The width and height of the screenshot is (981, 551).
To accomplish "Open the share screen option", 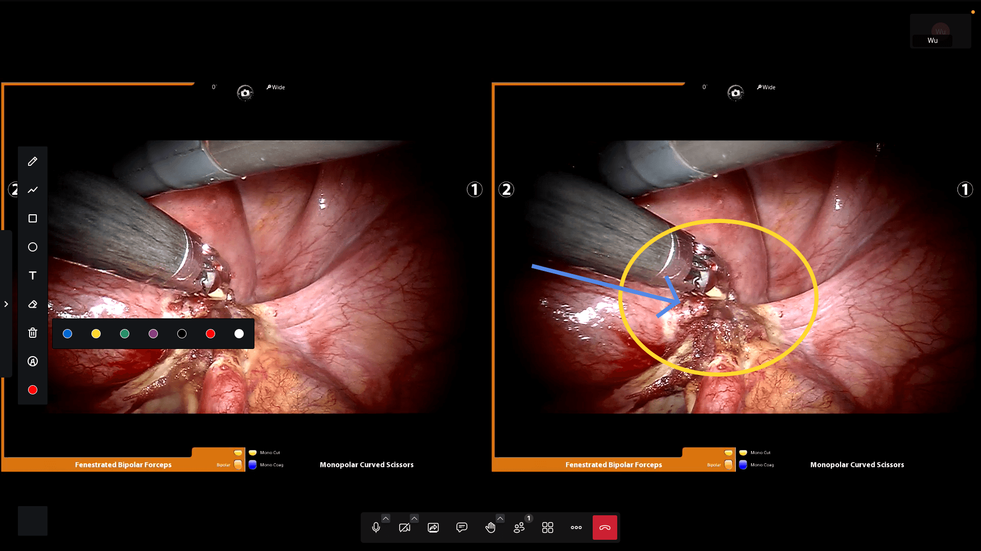I will tap(433, 528).
